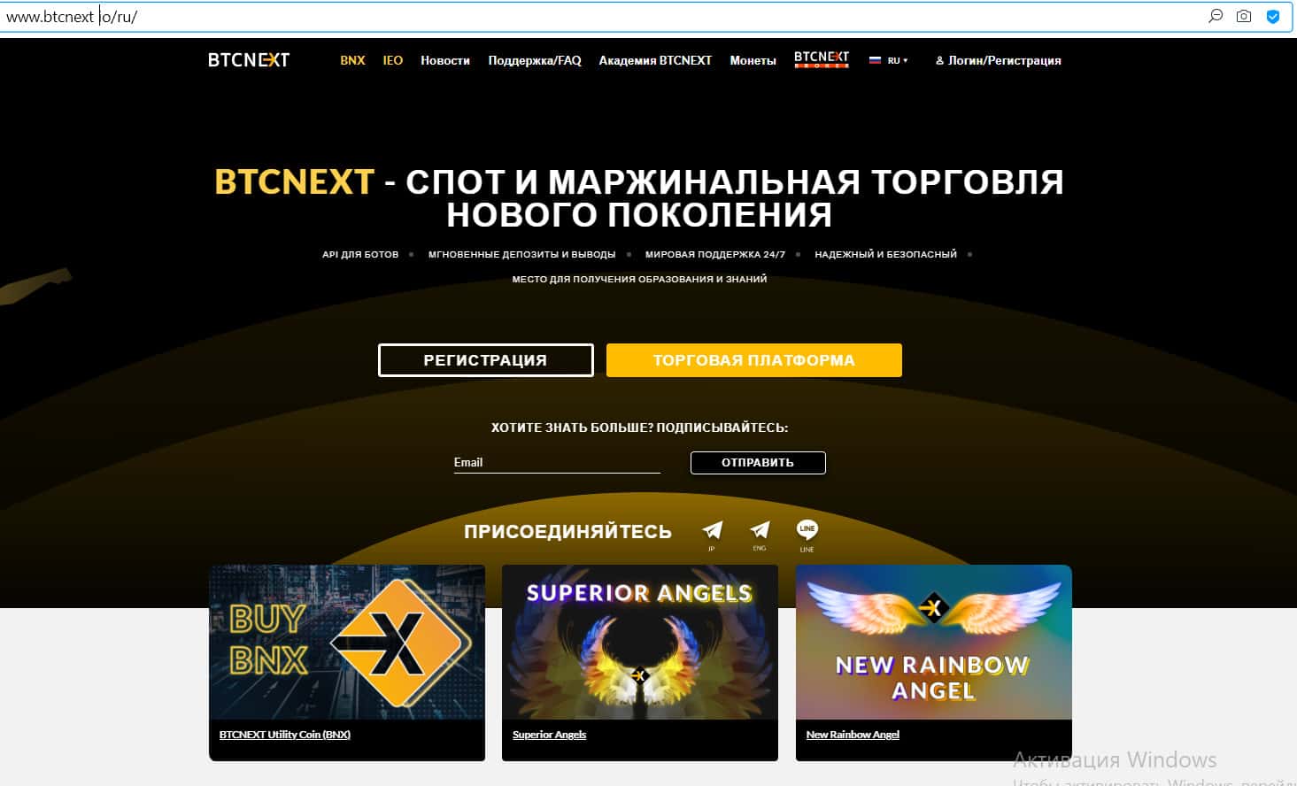Open the Superior Angels thumbnail

click(x=640, y=642)
